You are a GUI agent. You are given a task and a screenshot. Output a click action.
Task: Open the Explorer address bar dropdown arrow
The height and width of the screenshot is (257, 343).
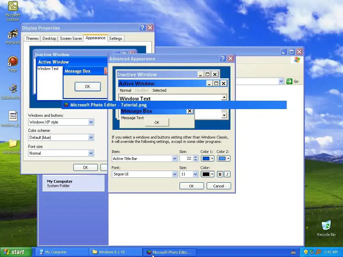(281, 81)
